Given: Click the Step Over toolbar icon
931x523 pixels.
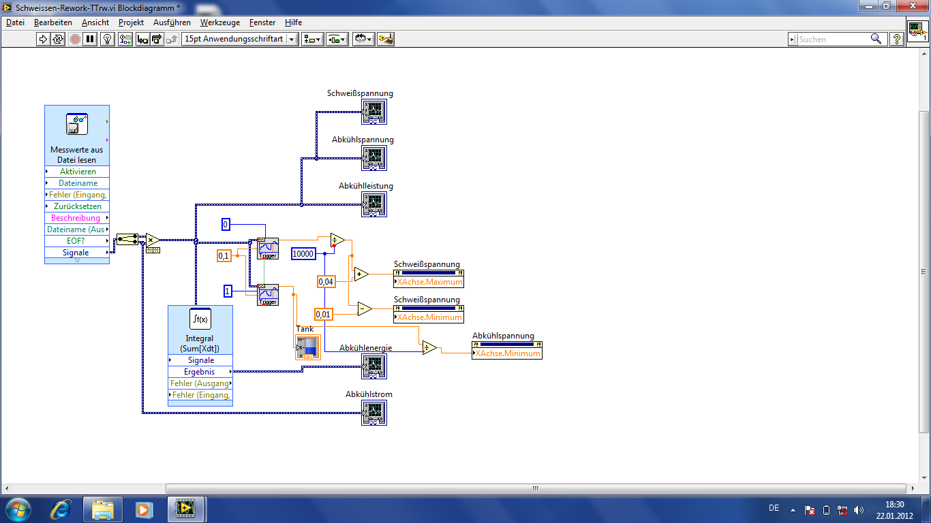Looking at the screenshot, I should (157, 39).
